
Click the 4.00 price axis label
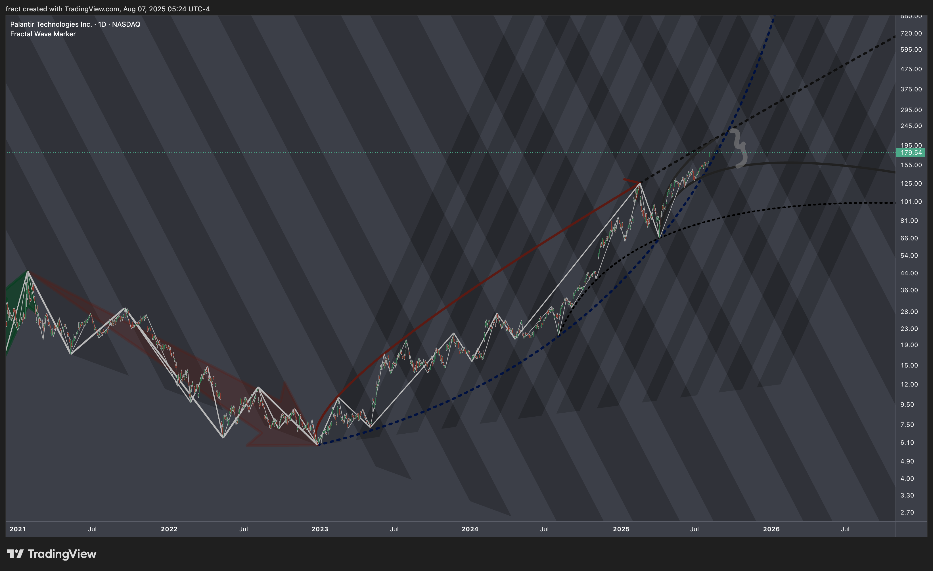coord(907,479)
